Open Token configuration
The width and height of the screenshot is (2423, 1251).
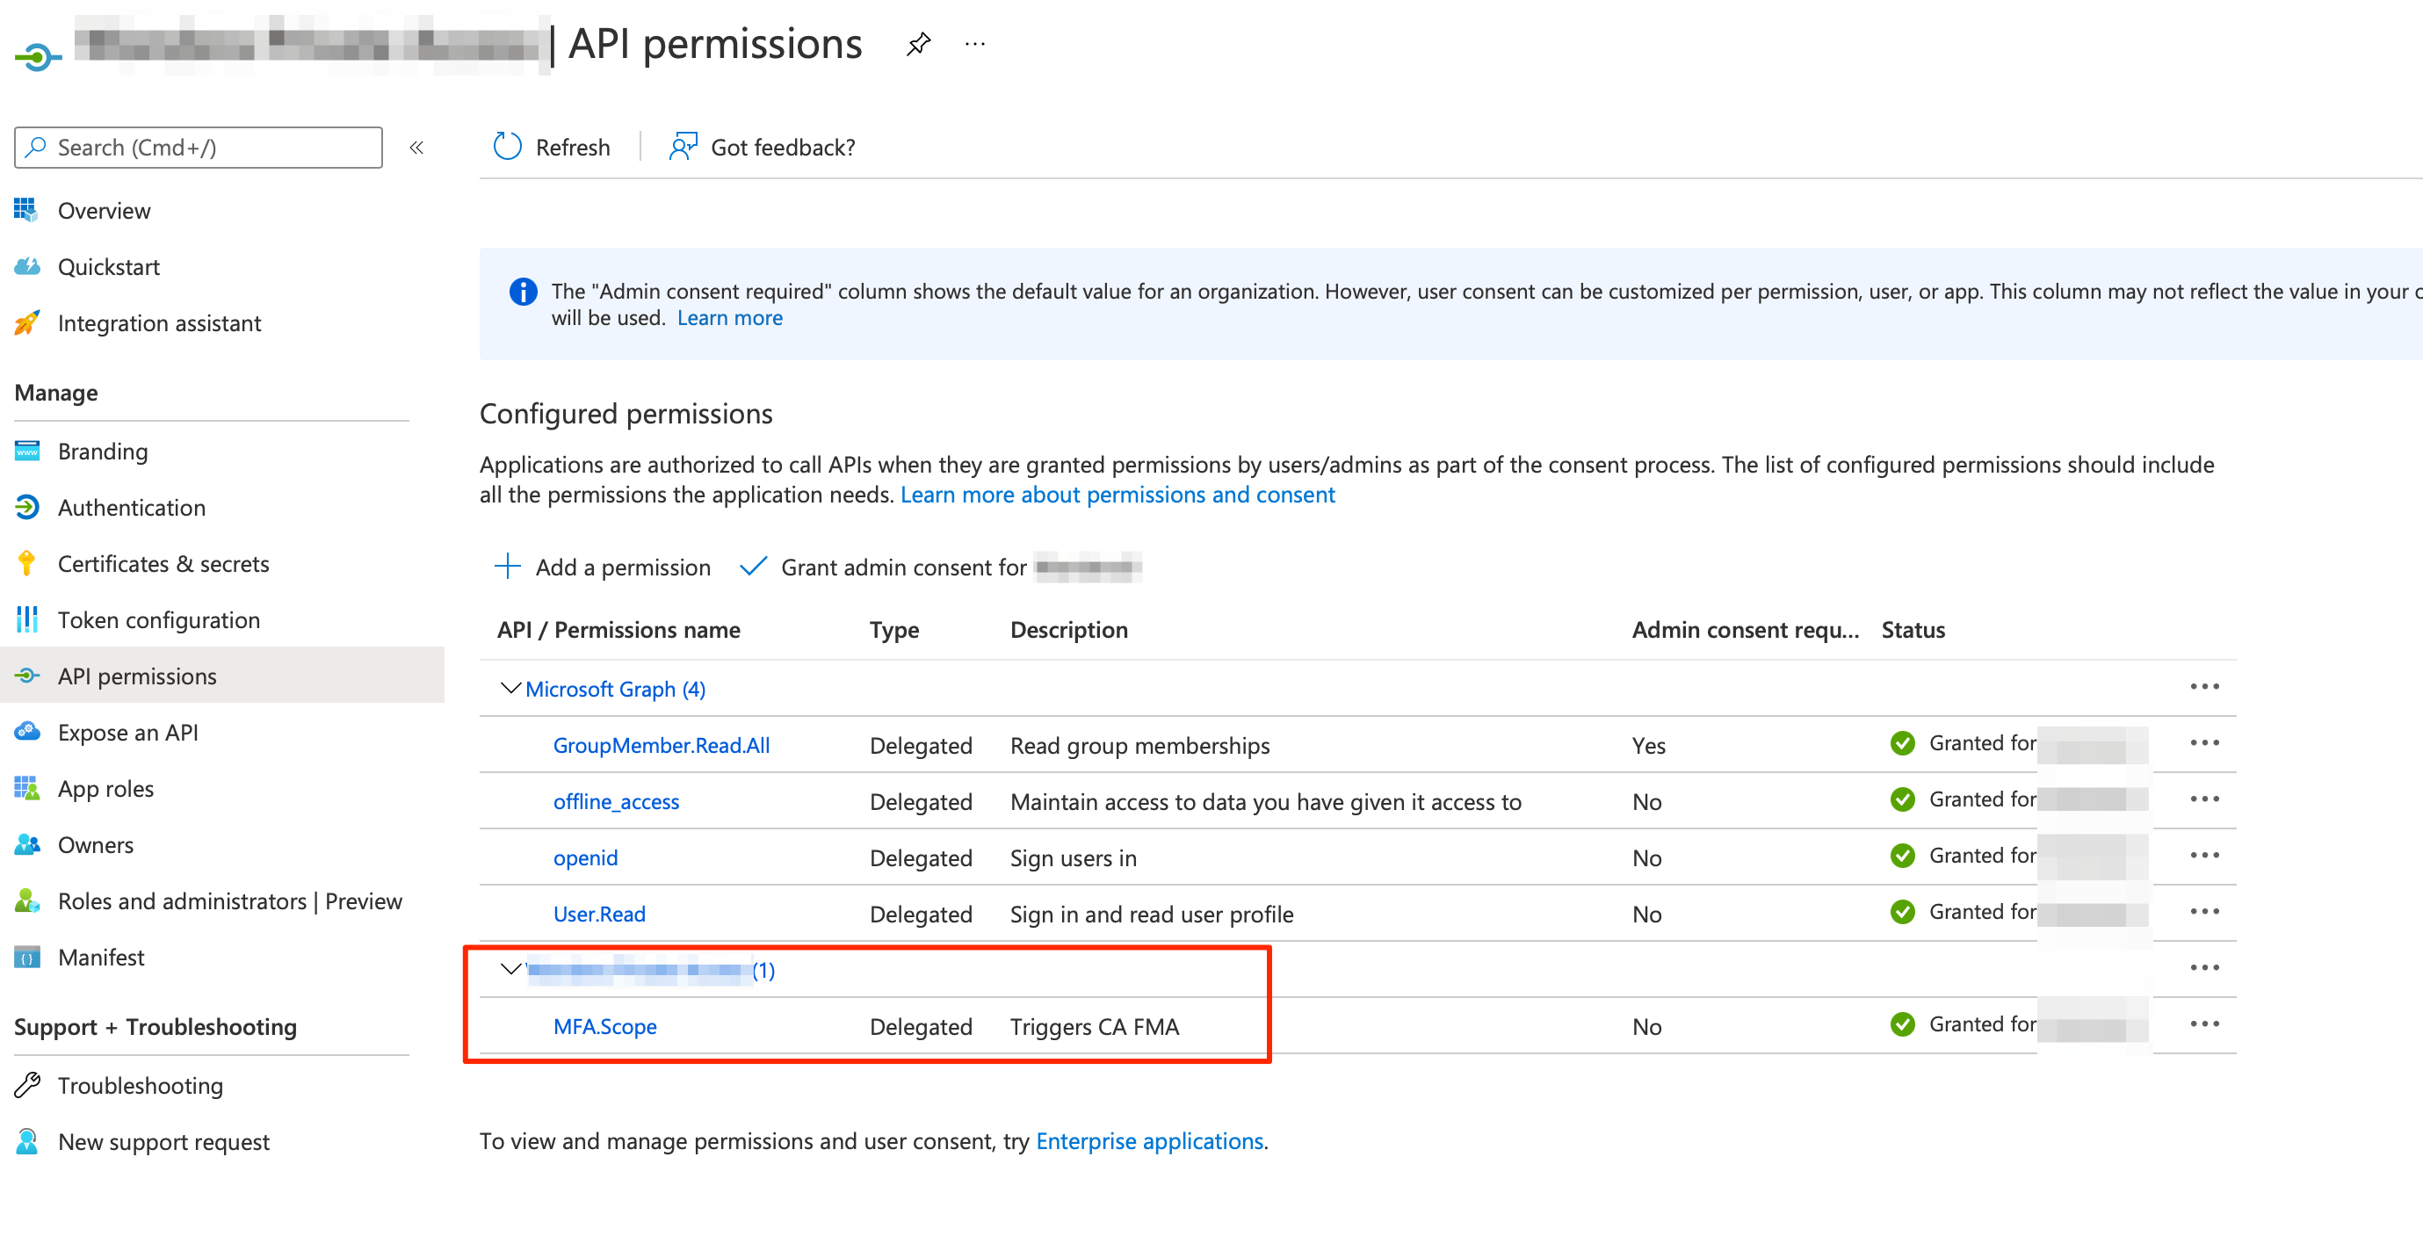click(160, 619)
